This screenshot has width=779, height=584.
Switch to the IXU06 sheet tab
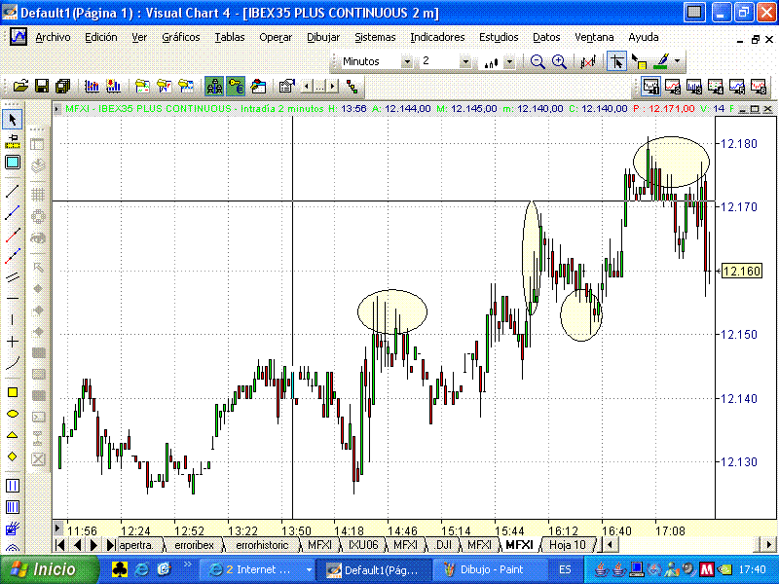pos(363,545)
